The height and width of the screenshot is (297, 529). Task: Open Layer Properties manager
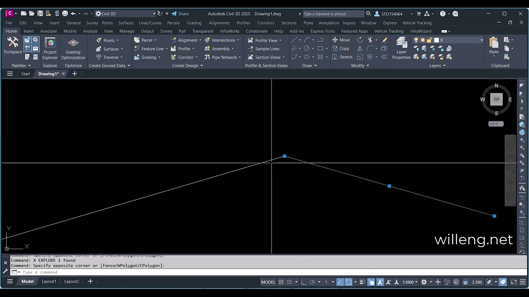click(x=401, y=48)
